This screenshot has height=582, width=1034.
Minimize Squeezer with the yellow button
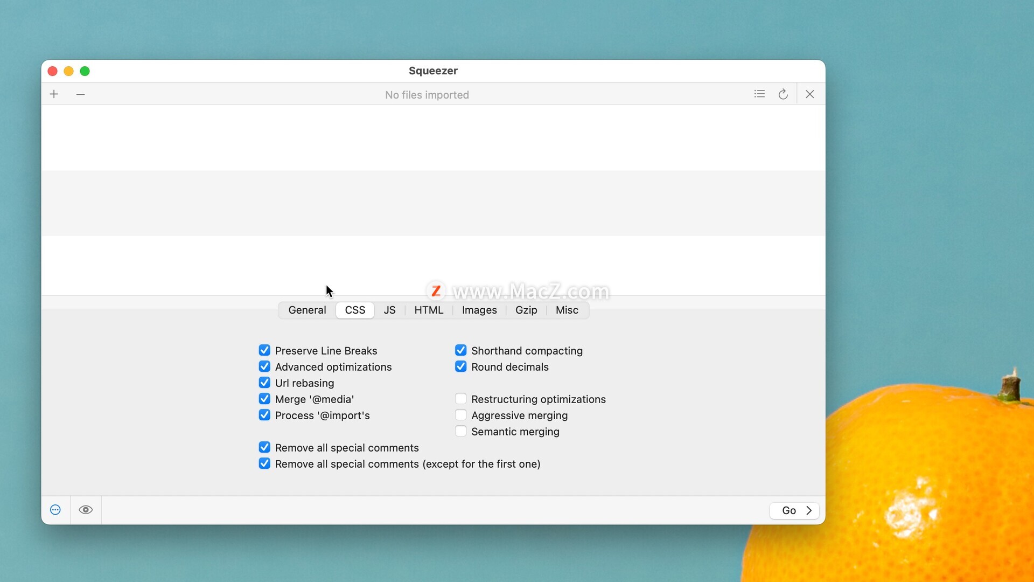[69, 71]
